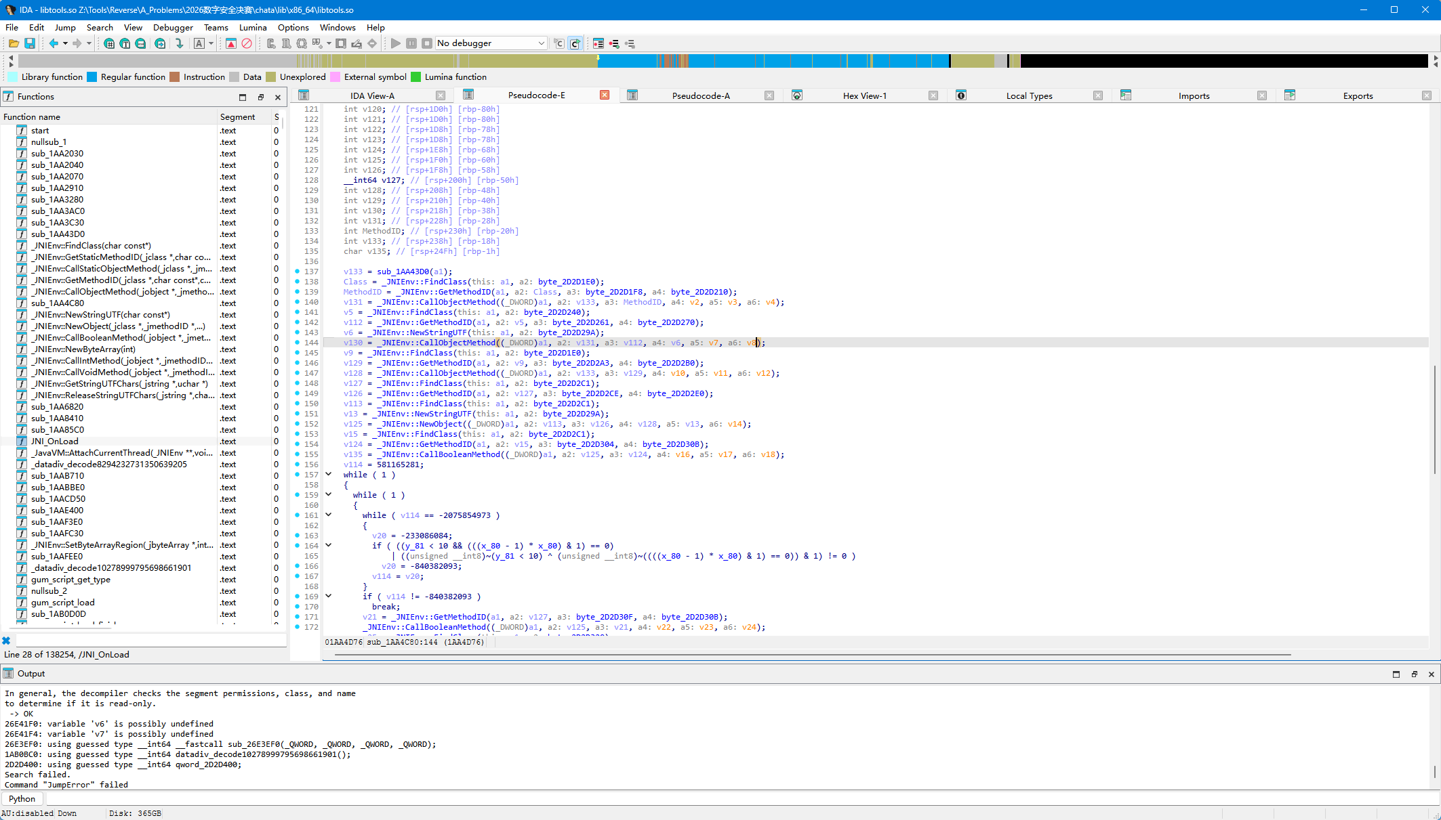
Task: Collapse the while loop at line 157
Action: click(x=329, y=475)
